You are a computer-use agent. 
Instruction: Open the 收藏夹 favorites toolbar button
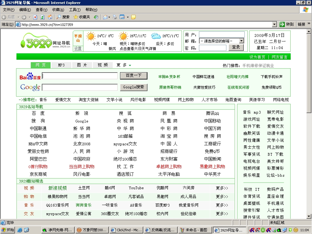(x=81, y=17)
